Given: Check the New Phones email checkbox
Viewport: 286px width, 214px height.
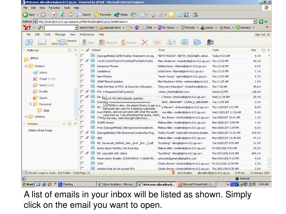Looking at the screenshot, I should click(x=82, y=76).
